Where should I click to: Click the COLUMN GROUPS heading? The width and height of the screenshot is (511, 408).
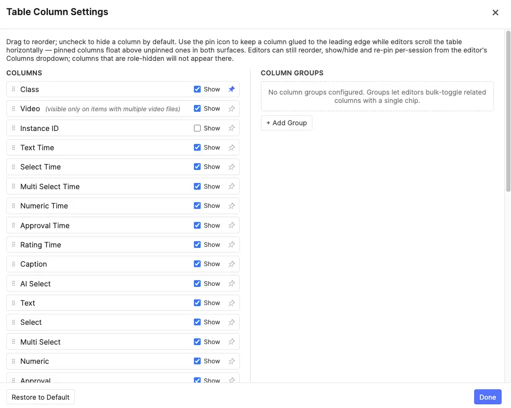click(292, 73)
